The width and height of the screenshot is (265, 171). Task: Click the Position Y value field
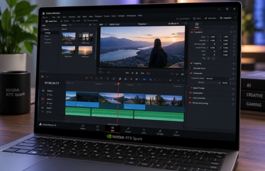click(226, 41)
